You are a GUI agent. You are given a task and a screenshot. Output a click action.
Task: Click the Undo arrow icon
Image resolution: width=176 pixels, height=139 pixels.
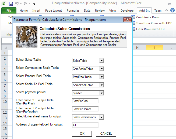(x=17, y=4)
